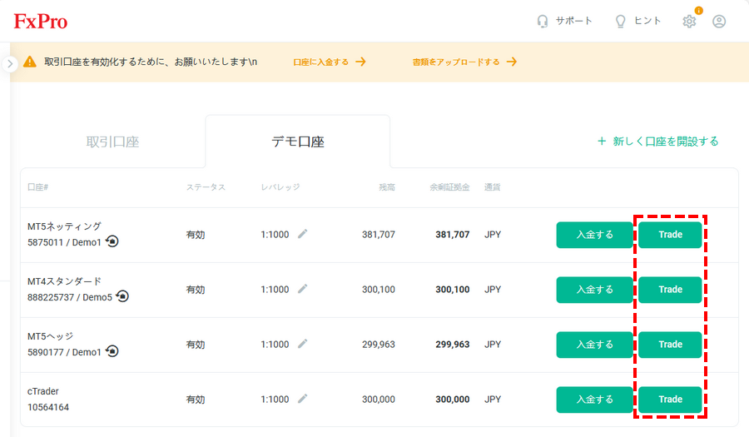Click 1:1000 leverage in MT5ネッティング row
The width and height of the screenshot is (749, 437).
[275, 235]
